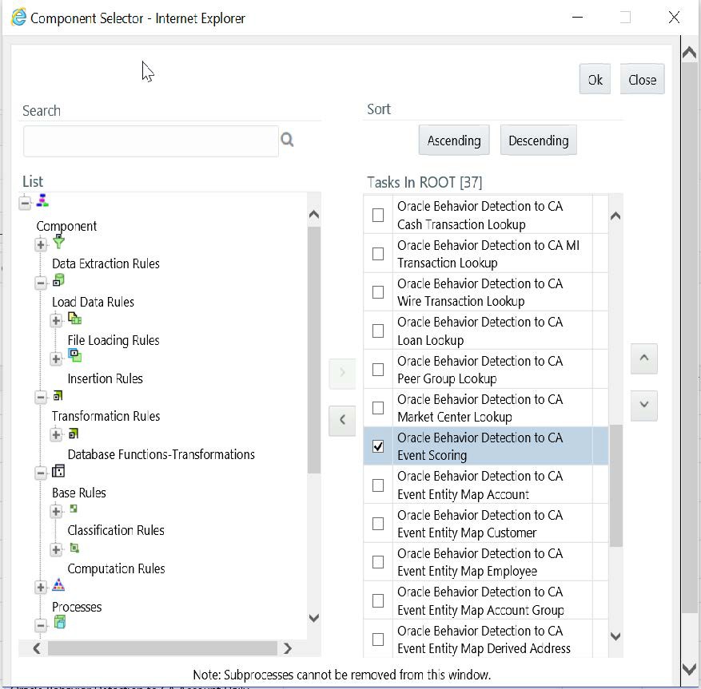Click the Base Rules icon

coord(58,471)
